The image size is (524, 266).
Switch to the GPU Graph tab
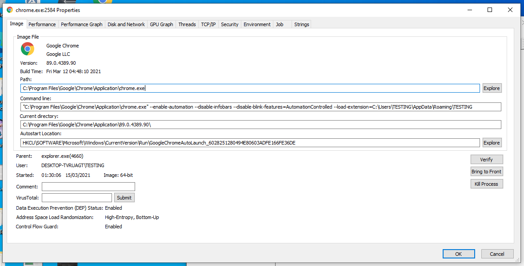point(161,24)
